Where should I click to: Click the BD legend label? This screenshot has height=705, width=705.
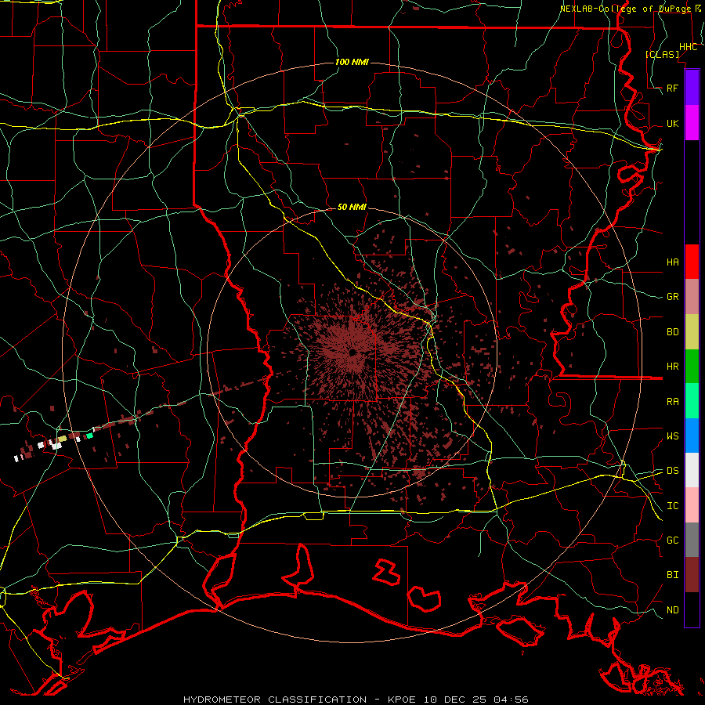673,332
